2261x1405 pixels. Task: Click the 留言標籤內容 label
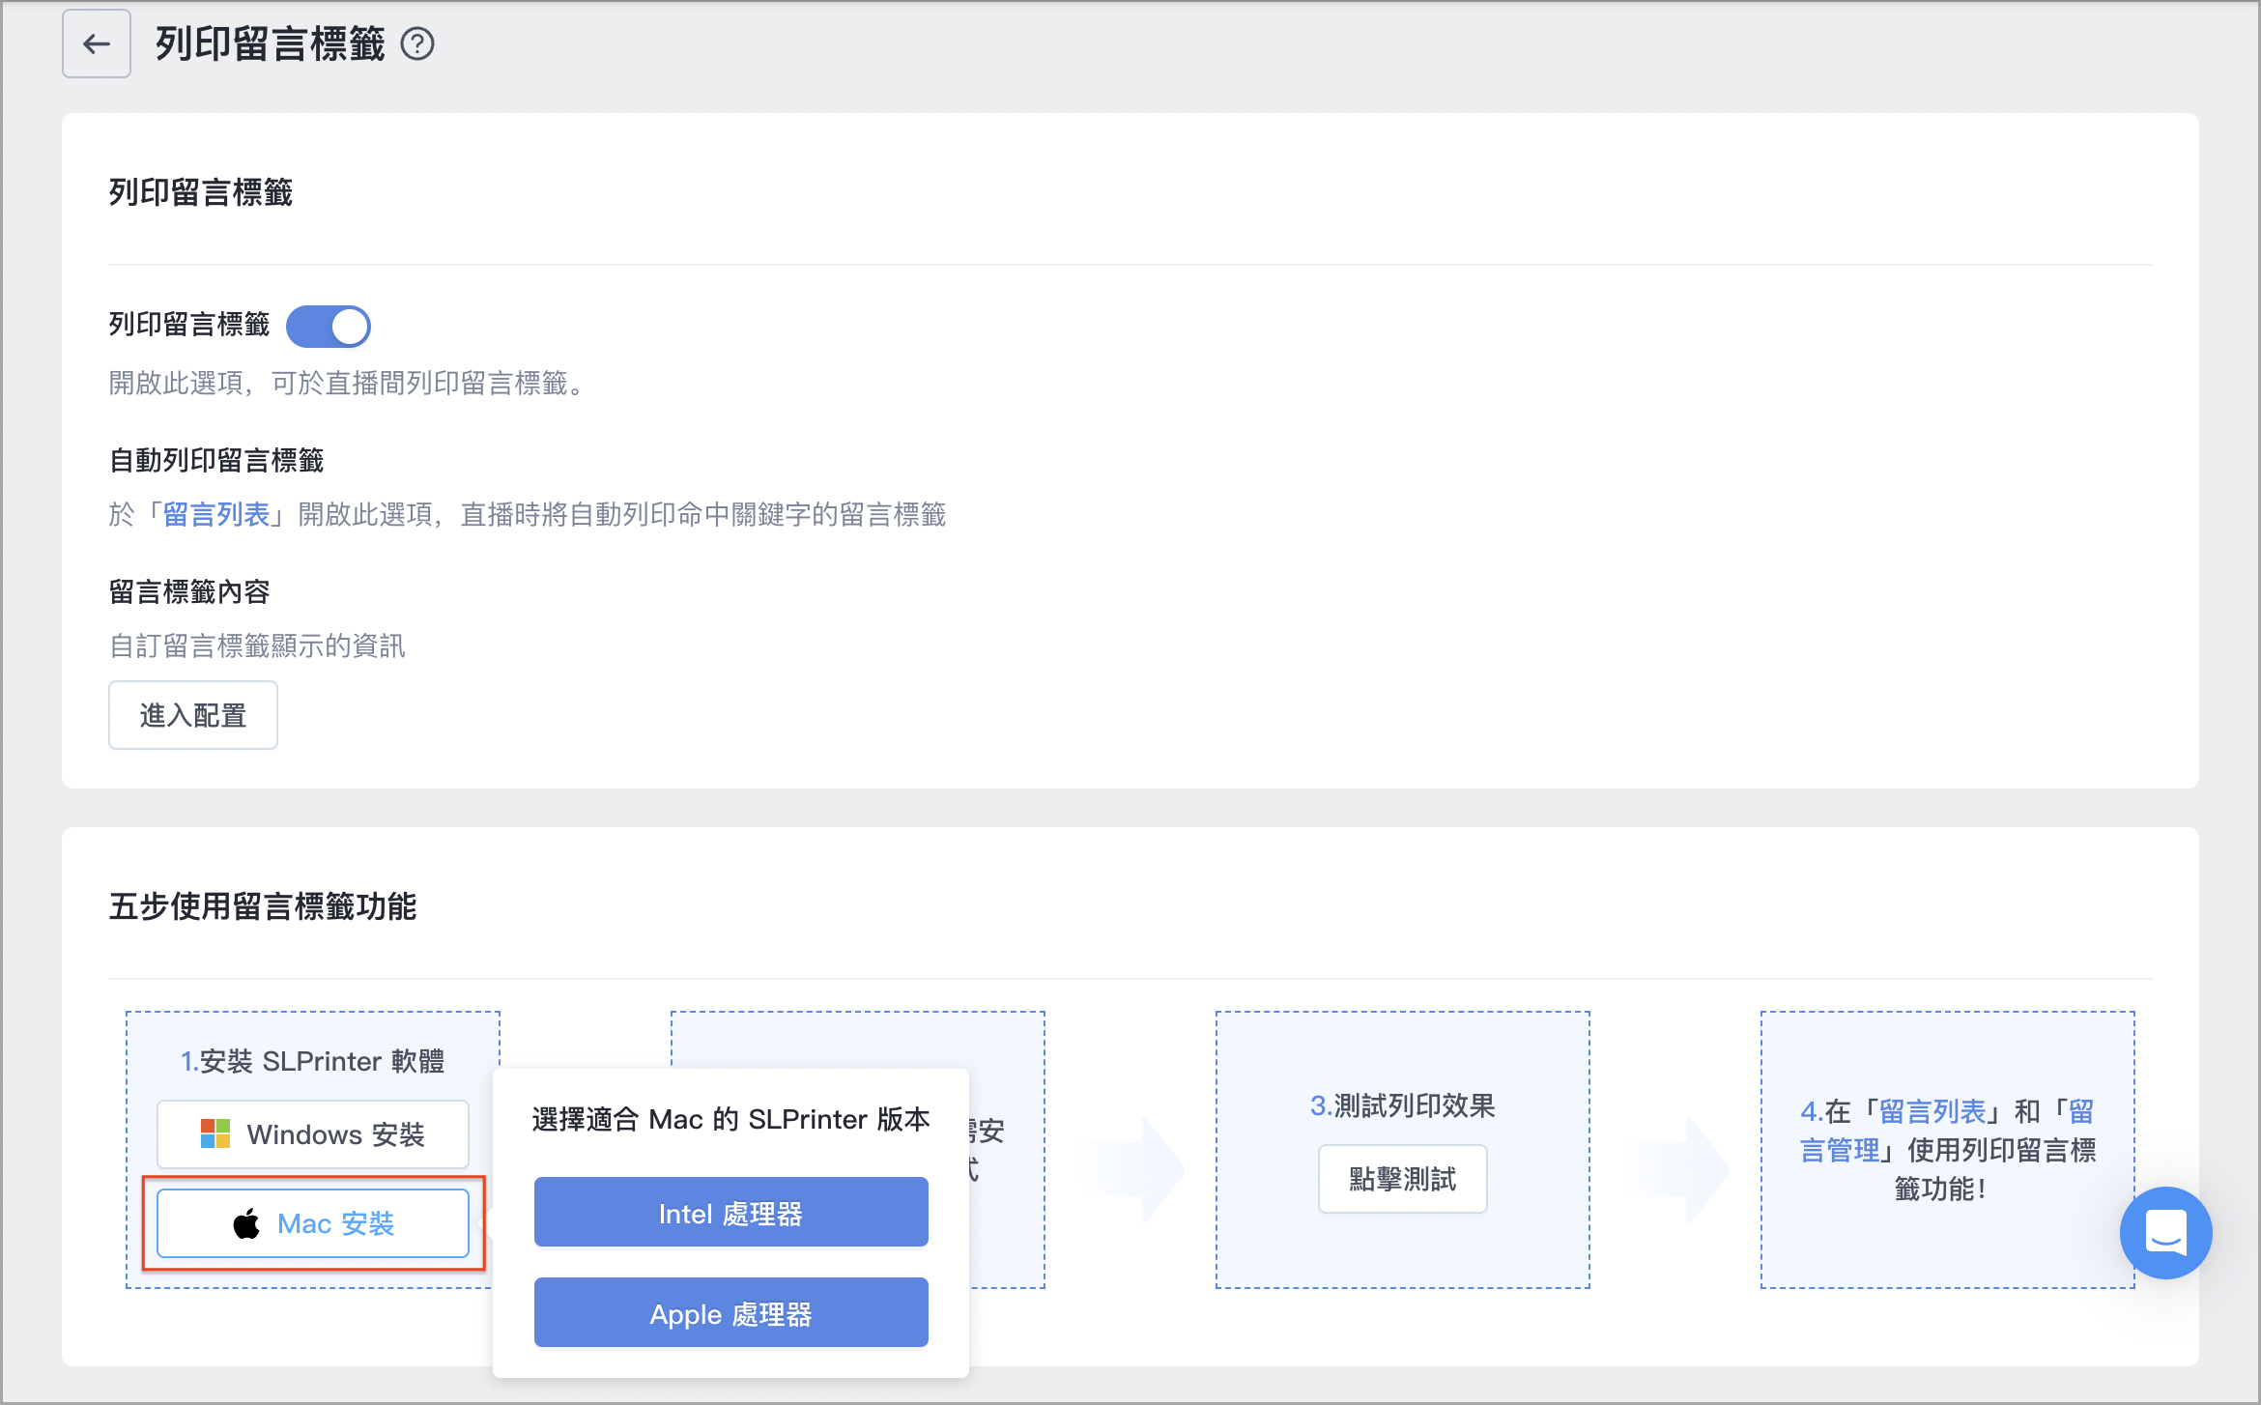pyautogui.click(x=189, y=591)
